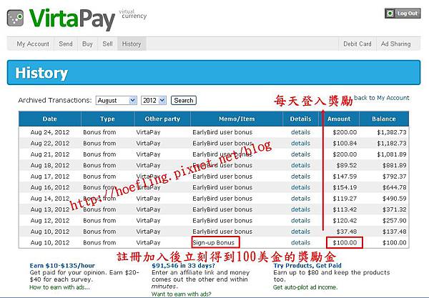Click the $100.84 amount value
Image resolution: width=429 pixels, height=298 pixels.
pos(345,143)
